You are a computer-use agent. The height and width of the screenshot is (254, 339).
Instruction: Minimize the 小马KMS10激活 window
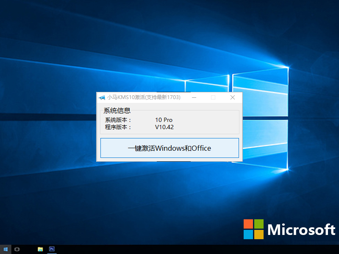(194, 97)
